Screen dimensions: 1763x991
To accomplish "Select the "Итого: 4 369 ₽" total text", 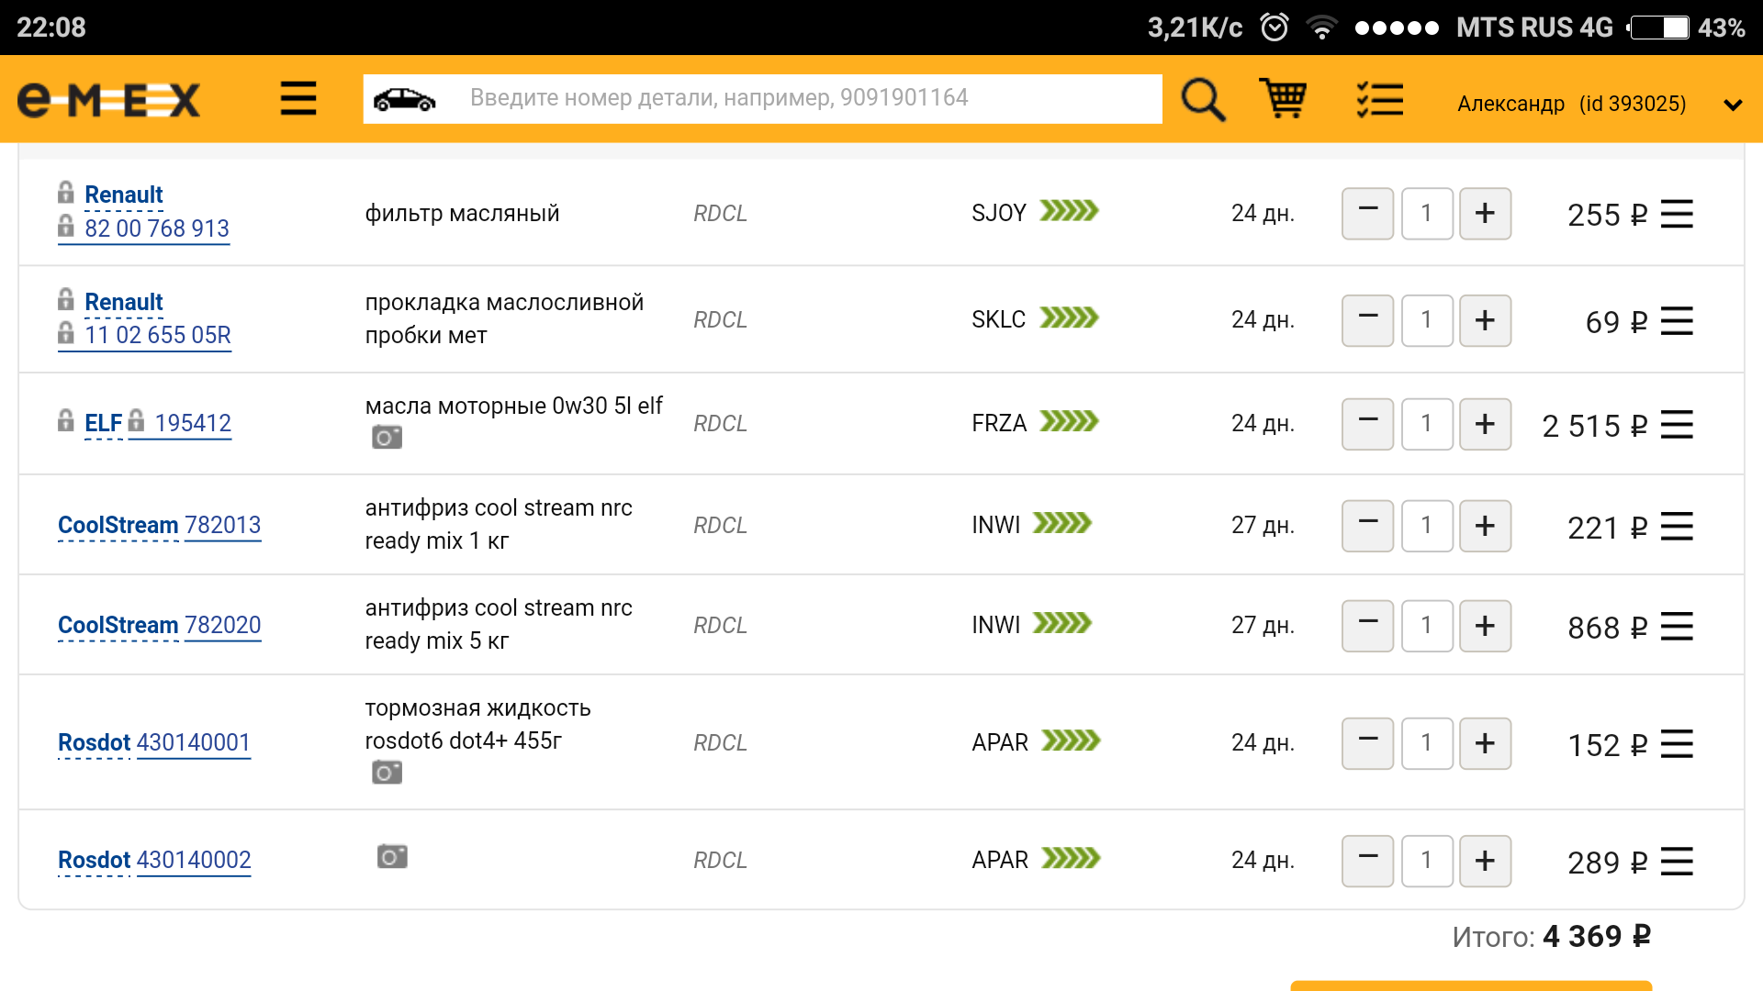I will click(x=1552, y=937).
